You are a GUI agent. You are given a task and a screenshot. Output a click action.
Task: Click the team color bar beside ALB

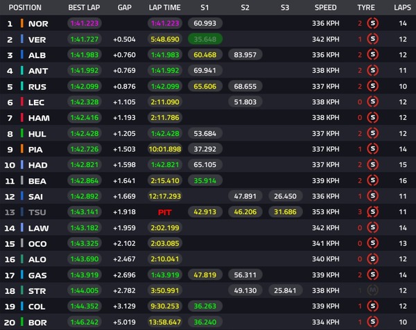(x=22, y=55)
